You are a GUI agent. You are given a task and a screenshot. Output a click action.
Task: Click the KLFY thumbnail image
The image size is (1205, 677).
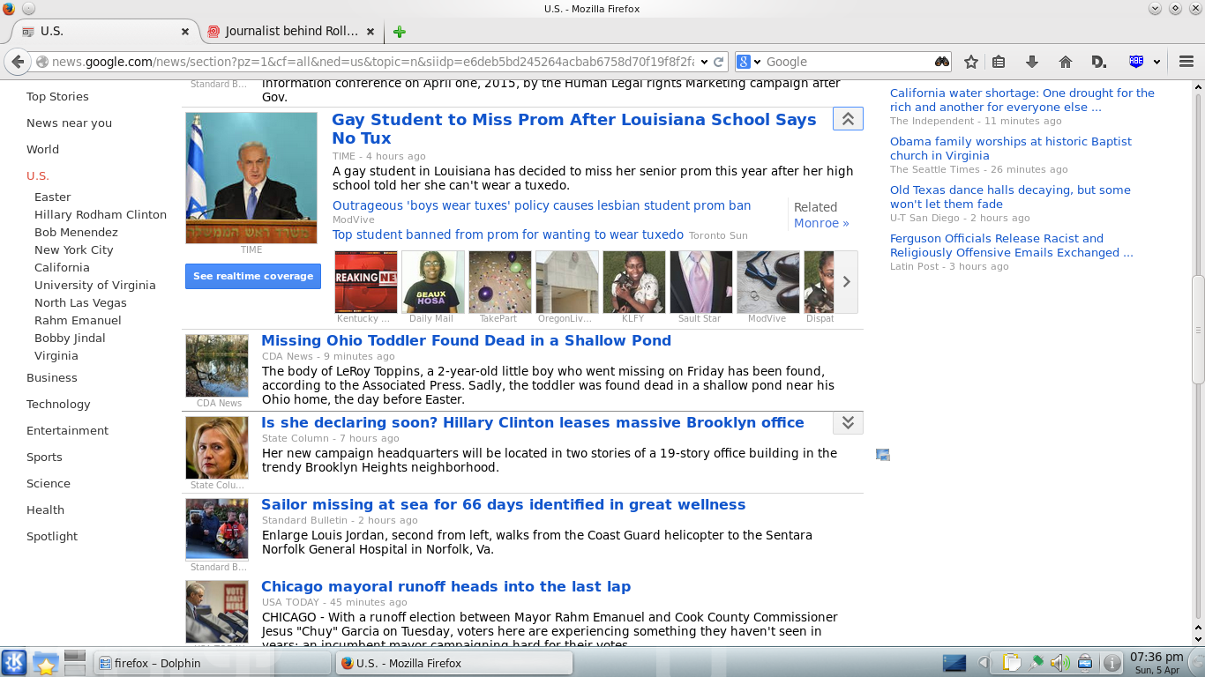coord(633,282)
